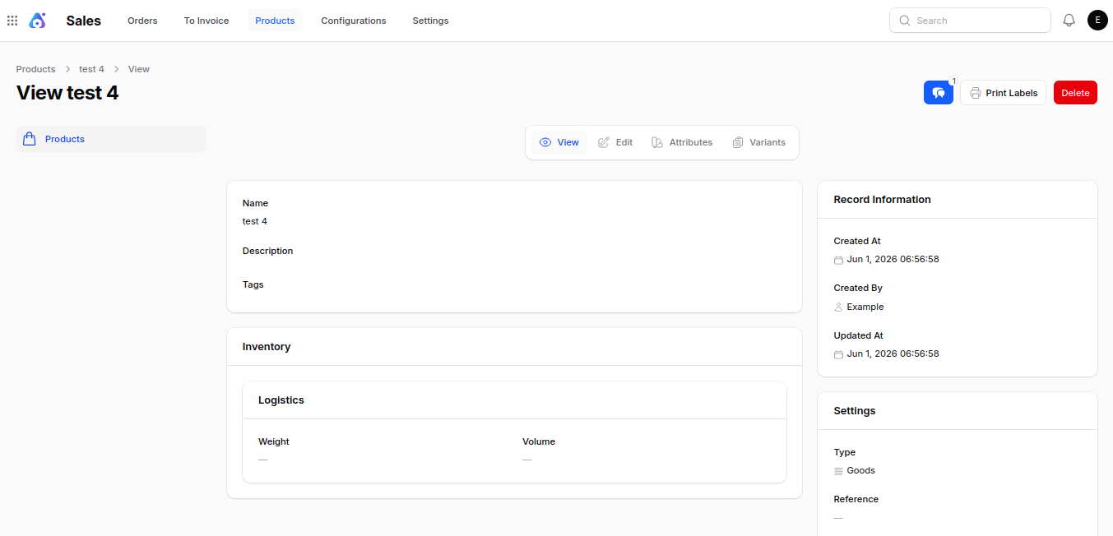Click the Variants tab icon
This screenshot has width=1113, height=536.
click(x=738, y=142)
